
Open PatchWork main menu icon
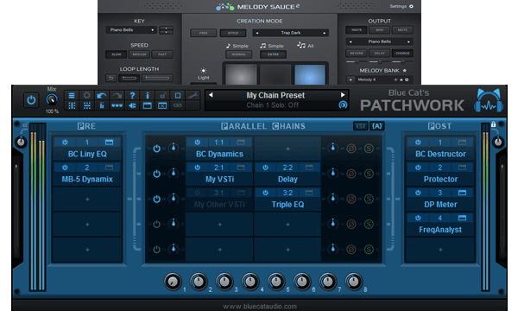[72, 96]
